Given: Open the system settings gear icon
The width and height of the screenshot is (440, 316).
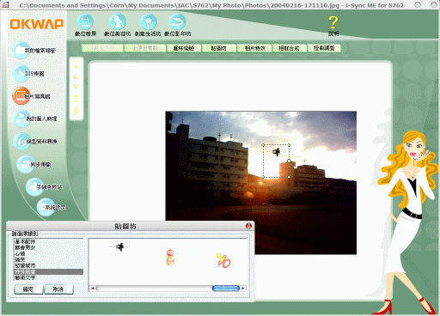Looking at the screenshot, I should pyautogui.click(x=46, y=207).
